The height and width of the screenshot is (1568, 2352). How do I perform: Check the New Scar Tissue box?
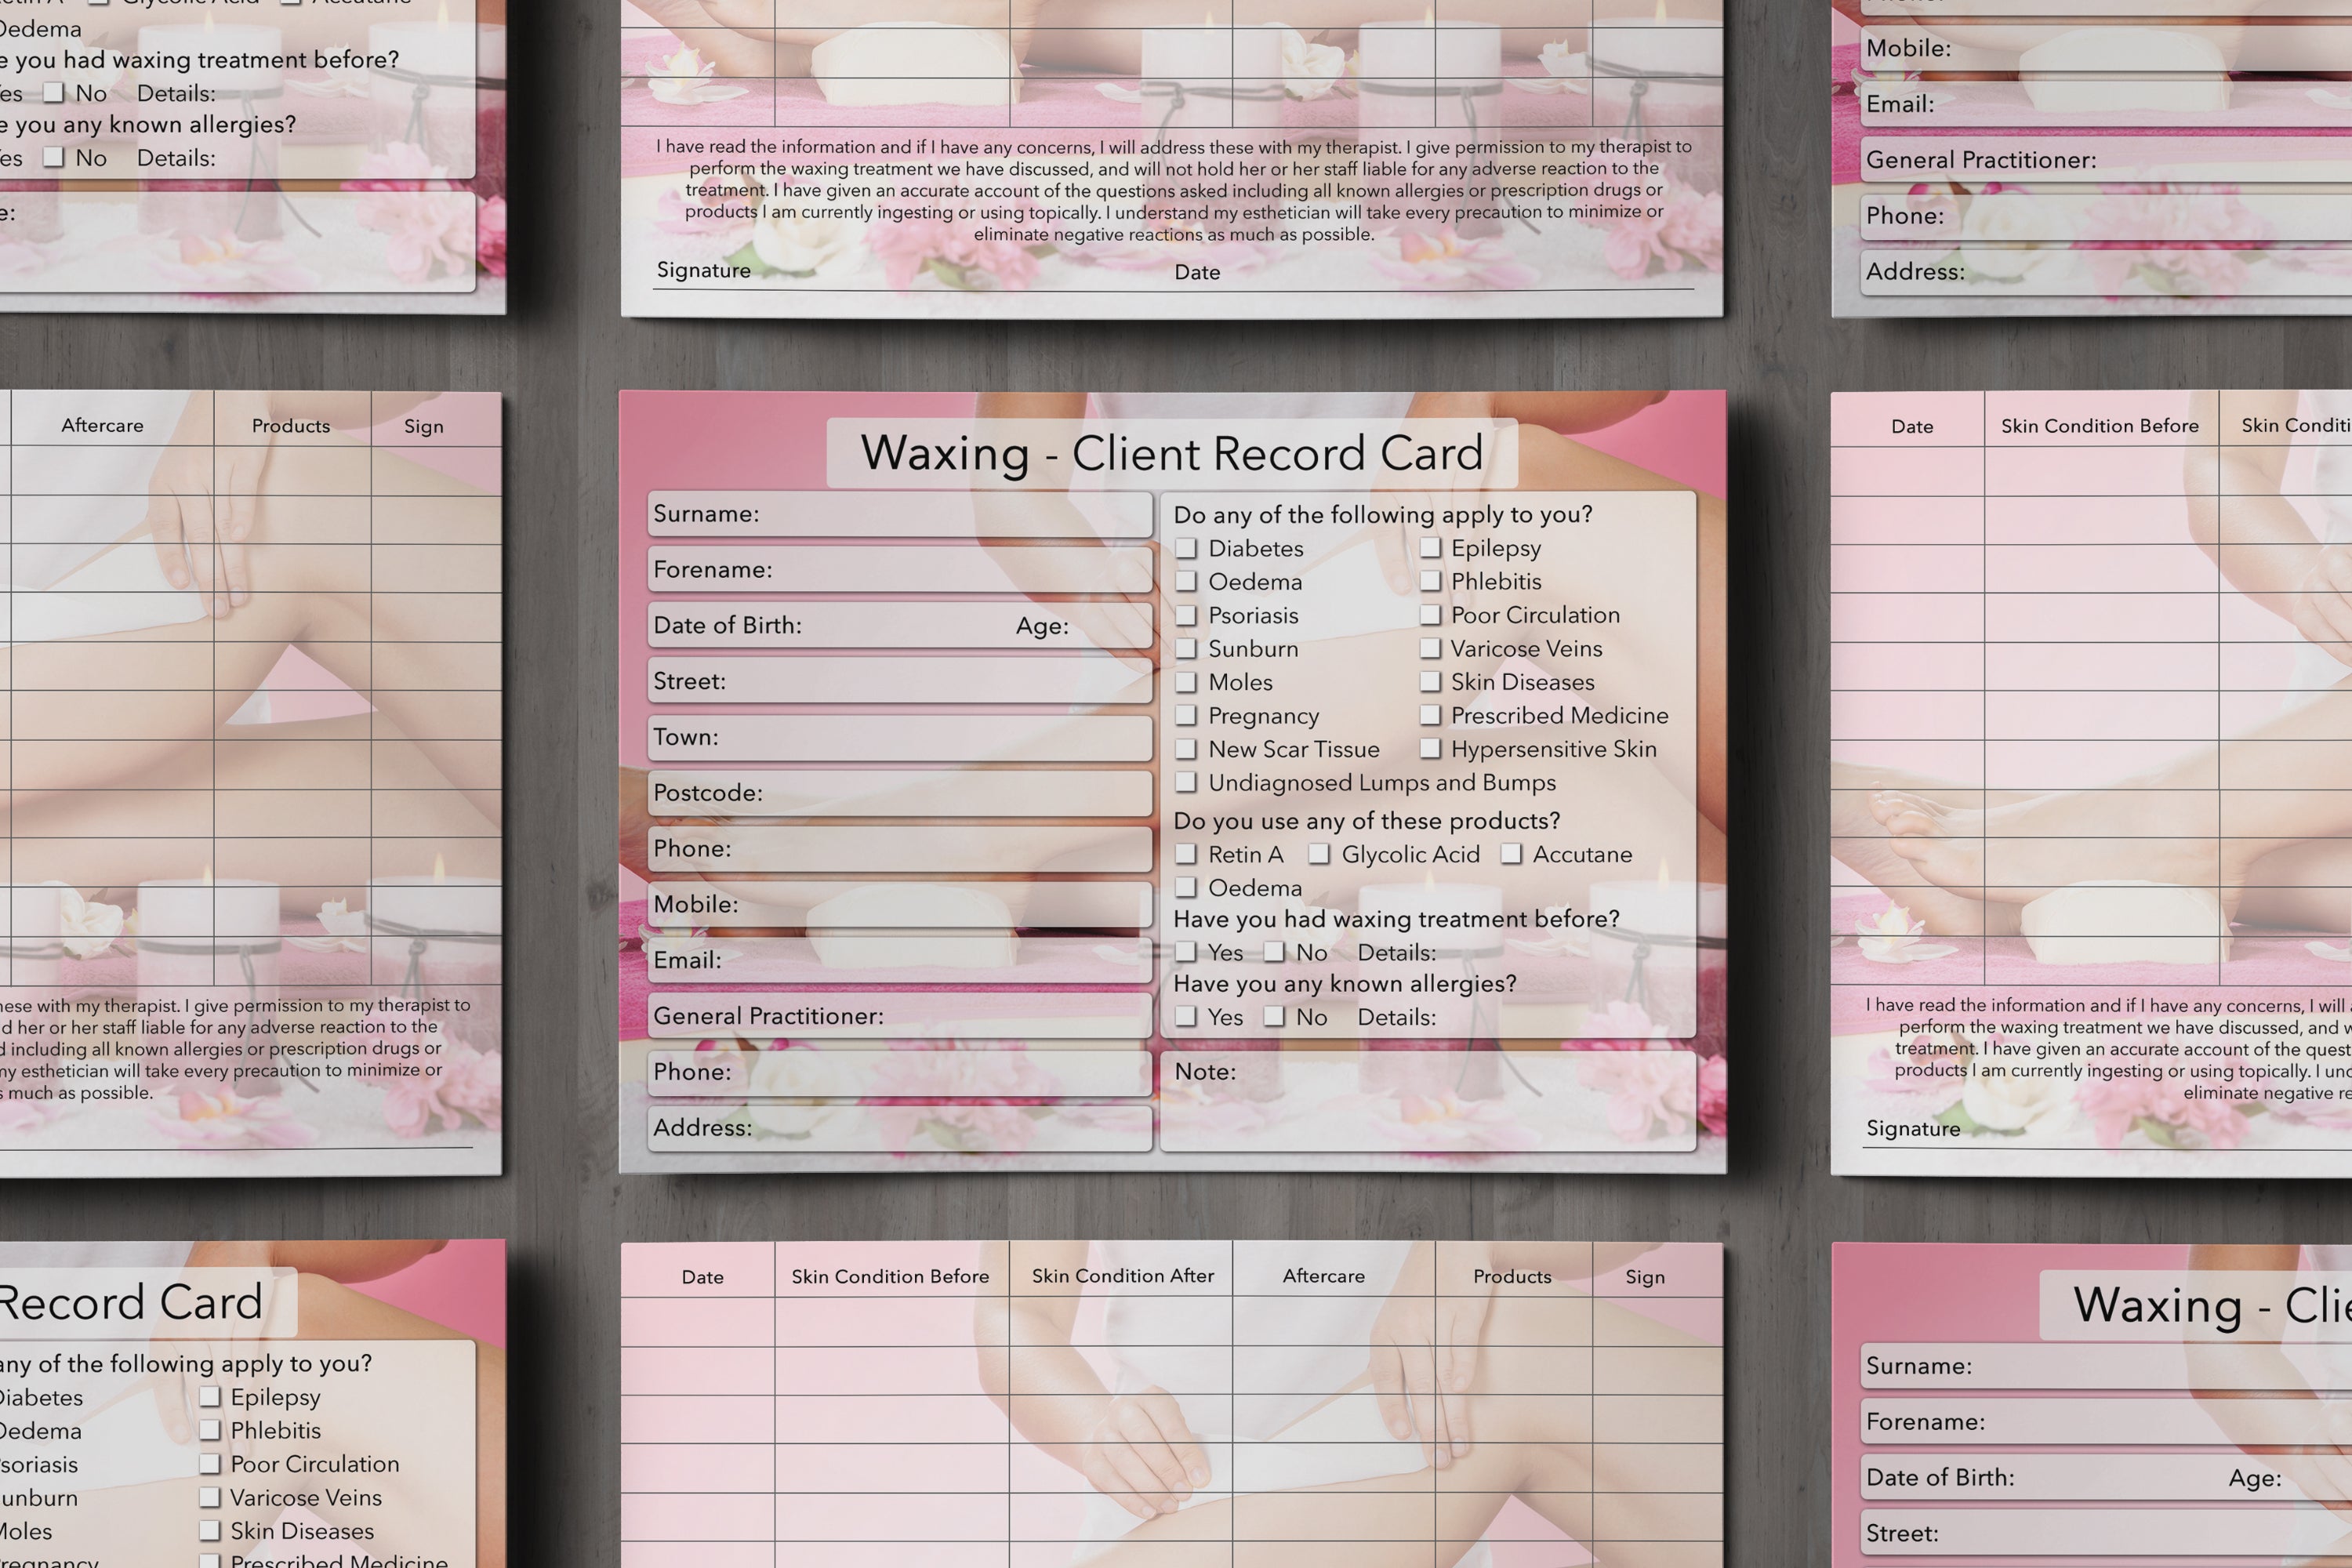tap(1186, 749)
